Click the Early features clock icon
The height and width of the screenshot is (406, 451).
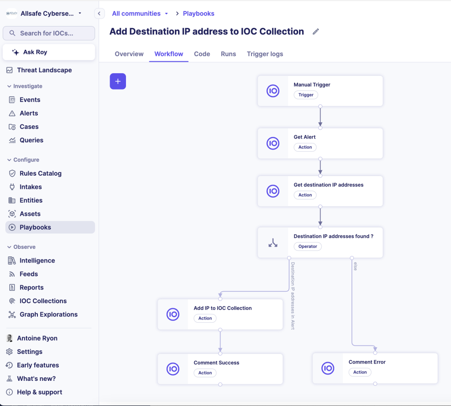click(10, 365)
